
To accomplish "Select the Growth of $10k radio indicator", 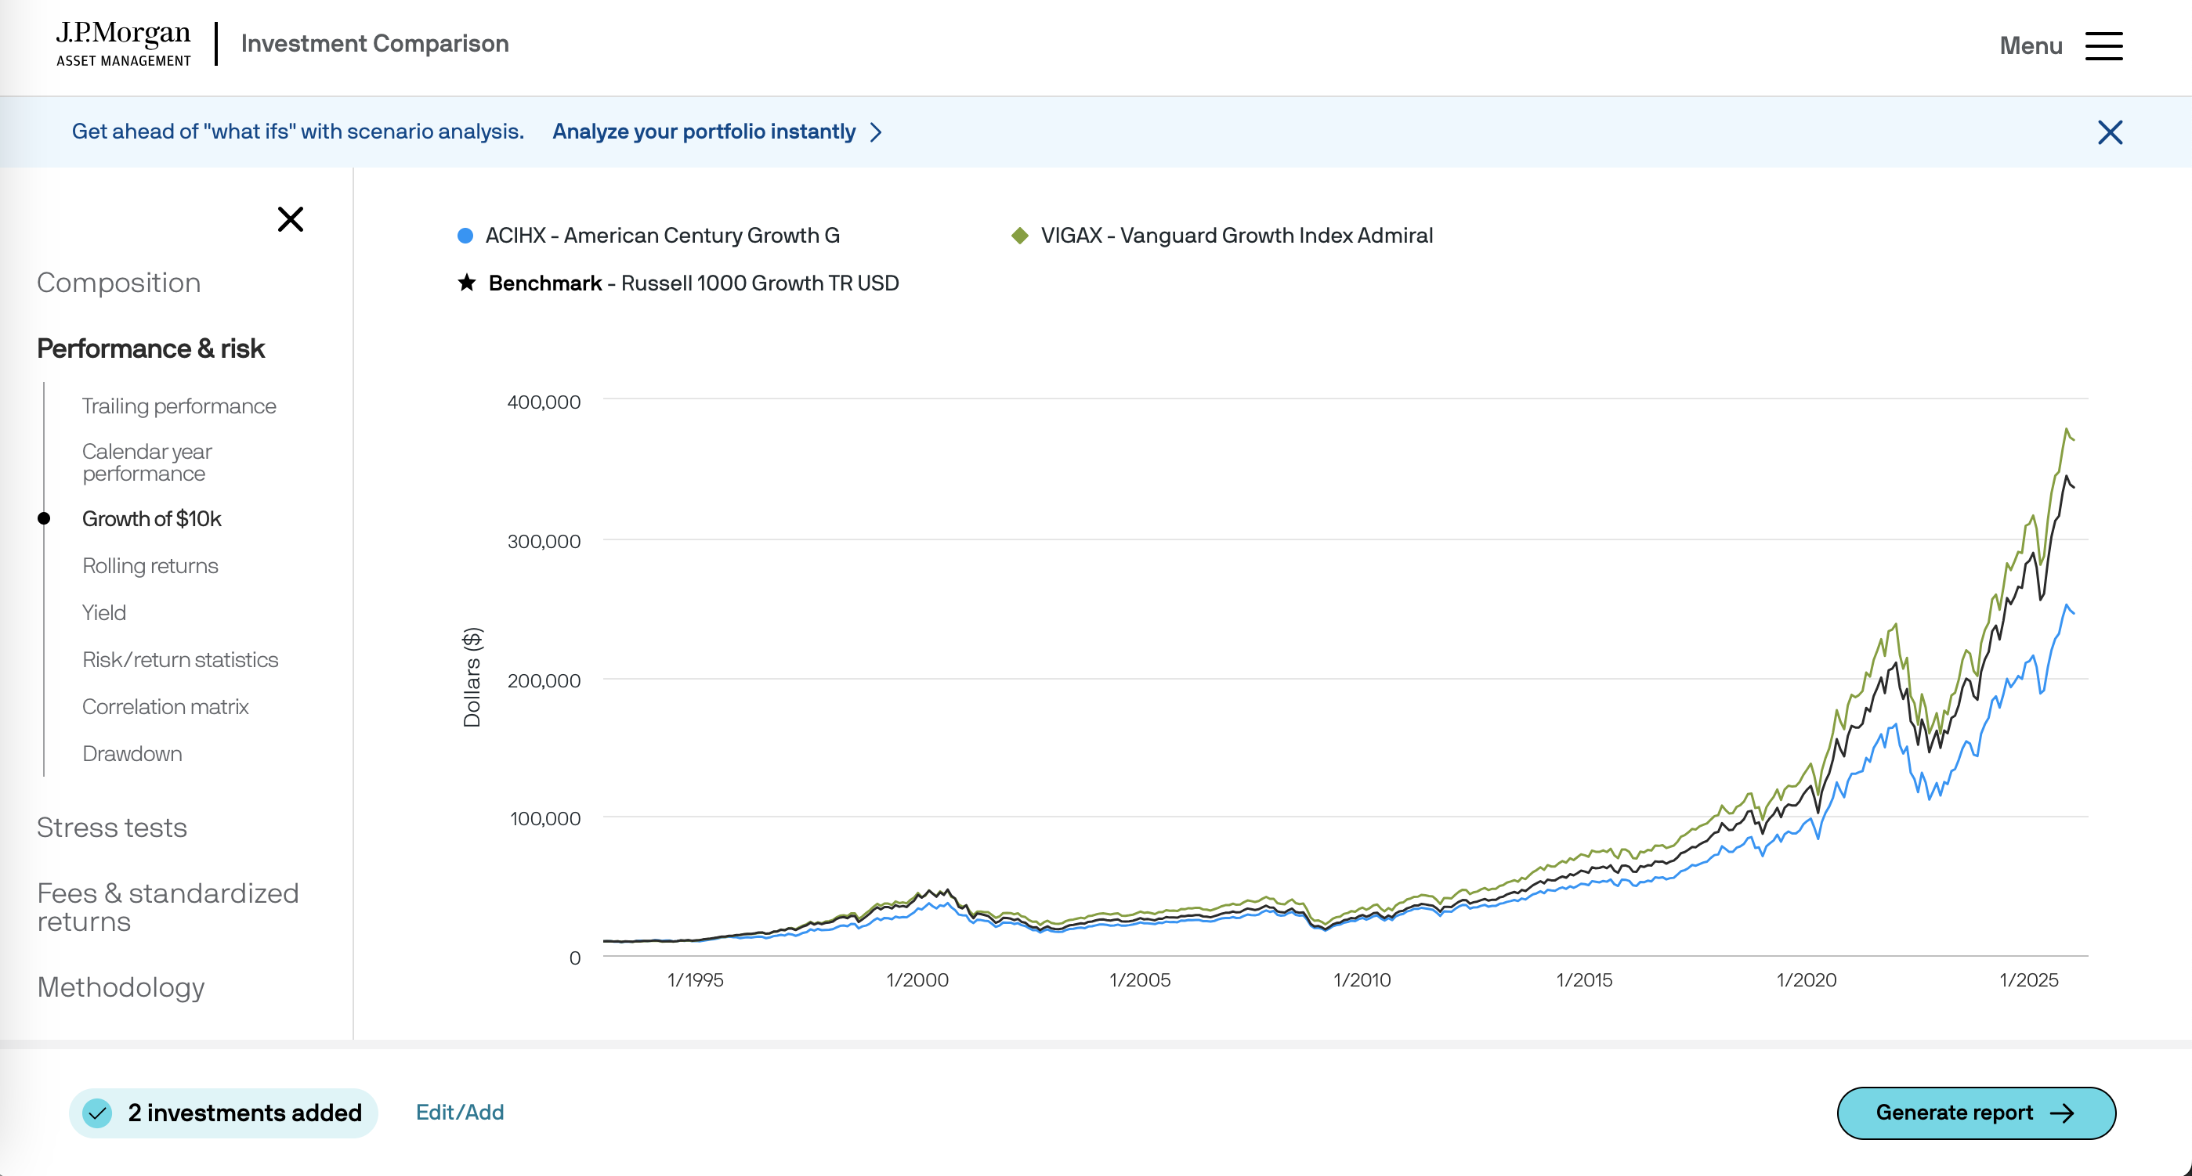I will pos(44,517).
